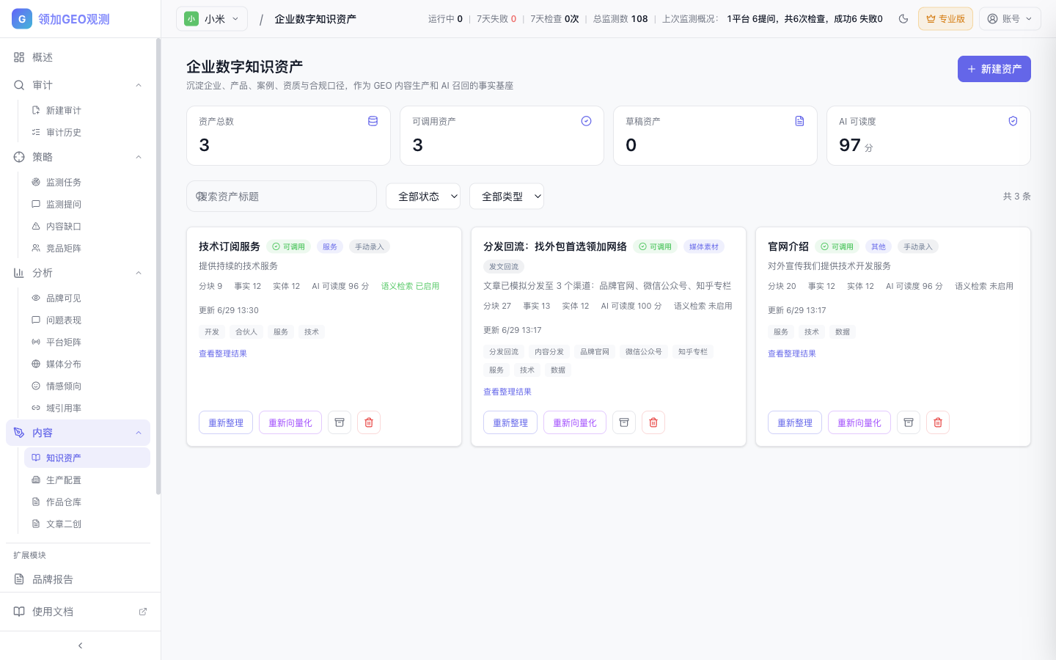1056x660 pixels.
Task: Open 品牌报告 extension module
Action: tap(78, 579)
